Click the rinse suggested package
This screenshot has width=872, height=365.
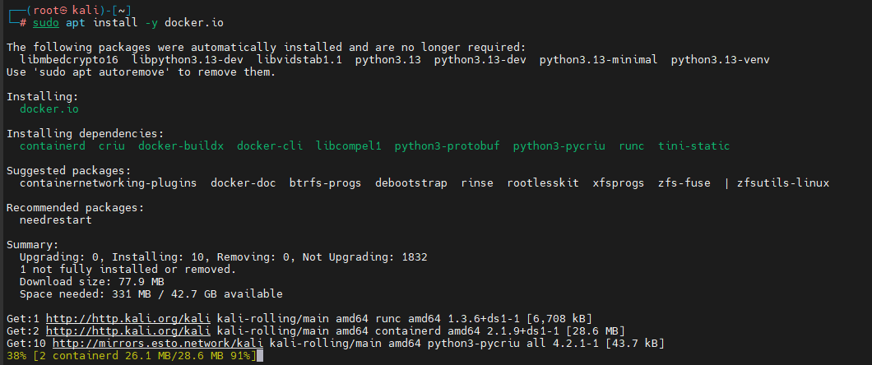pos(477,182)
